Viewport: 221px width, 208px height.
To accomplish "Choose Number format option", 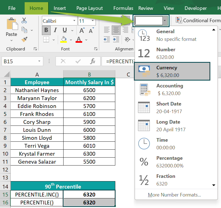I will click(x=172, y=53).
